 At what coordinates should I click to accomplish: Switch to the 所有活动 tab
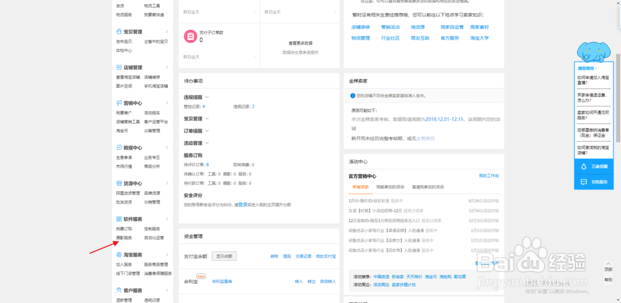click(x=360, y=187)
